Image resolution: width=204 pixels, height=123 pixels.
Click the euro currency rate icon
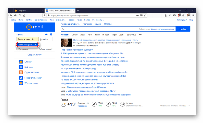pyautogui.click(x=94, y=104)
